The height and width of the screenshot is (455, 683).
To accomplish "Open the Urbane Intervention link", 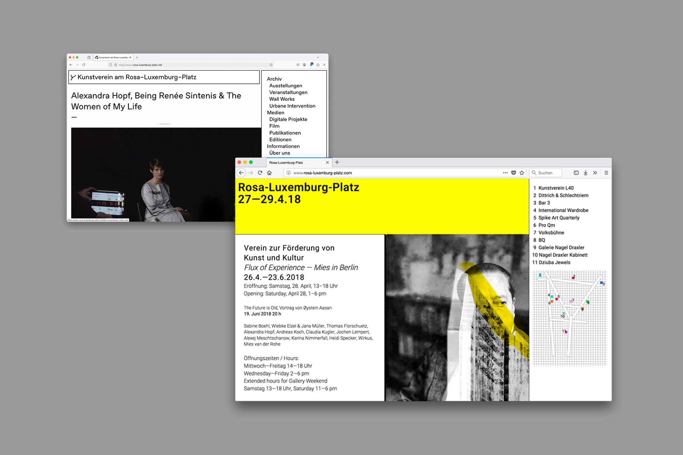I will click(292, 106).
